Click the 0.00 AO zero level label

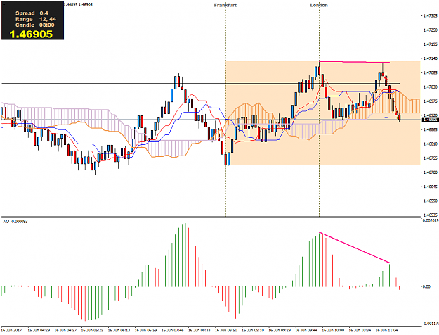pyautogui.click(x=426, y=286)
